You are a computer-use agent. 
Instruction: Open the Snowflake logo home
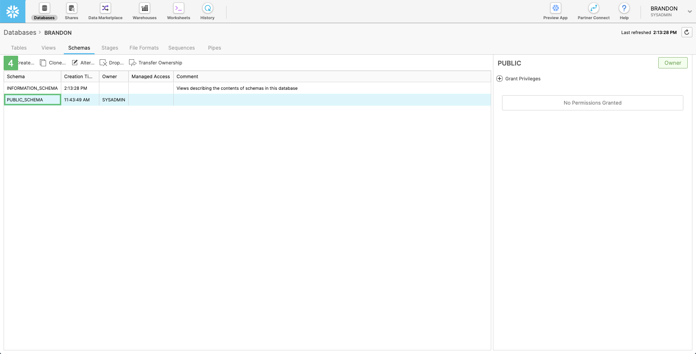coord(13,12)
